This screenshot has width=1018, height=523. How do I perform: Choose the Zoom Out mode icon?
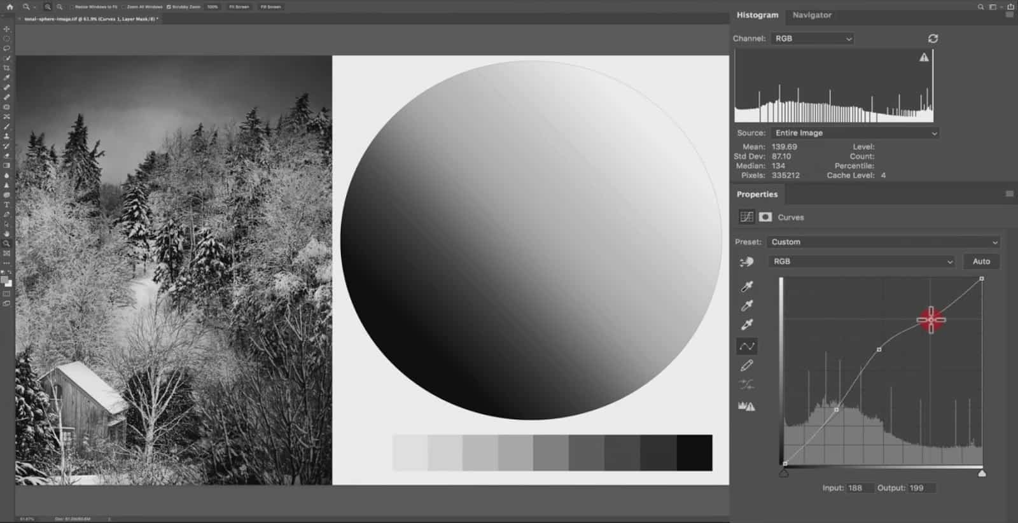pyautogui.click(x=59, y=7)
